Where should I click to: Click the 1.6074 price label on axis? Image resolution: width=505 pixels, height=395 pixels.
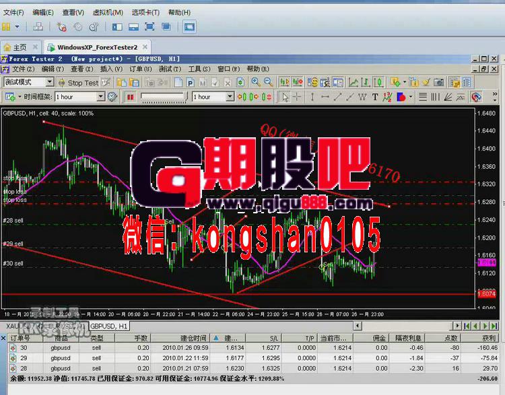(x=486, y=294)
